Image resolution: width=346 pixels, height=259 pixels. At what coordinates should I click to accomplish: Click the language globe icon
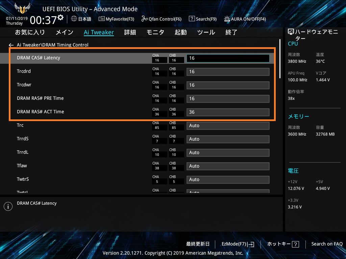[x=74, y=19]
